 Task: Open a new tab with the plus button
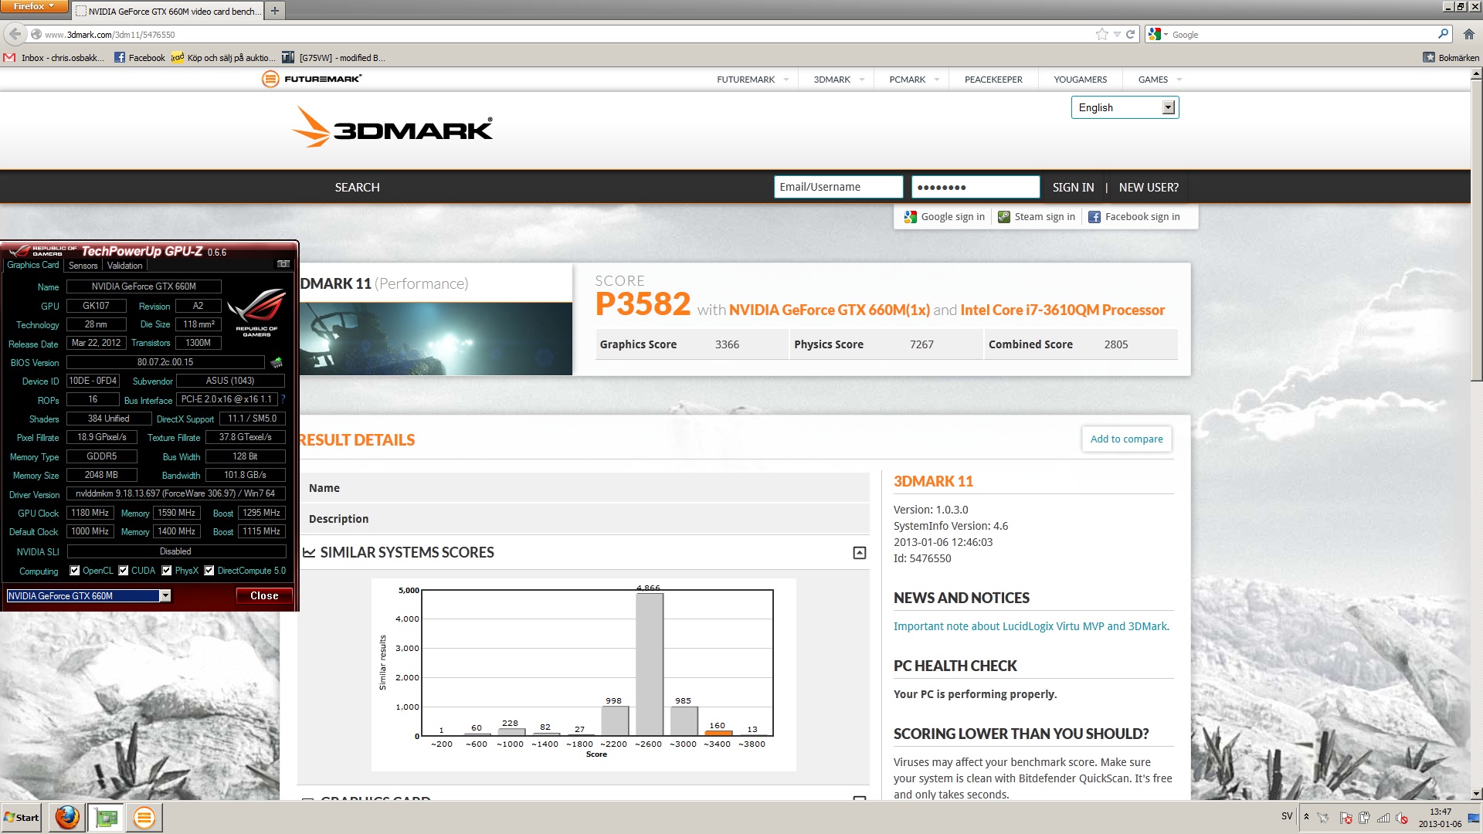275,11
